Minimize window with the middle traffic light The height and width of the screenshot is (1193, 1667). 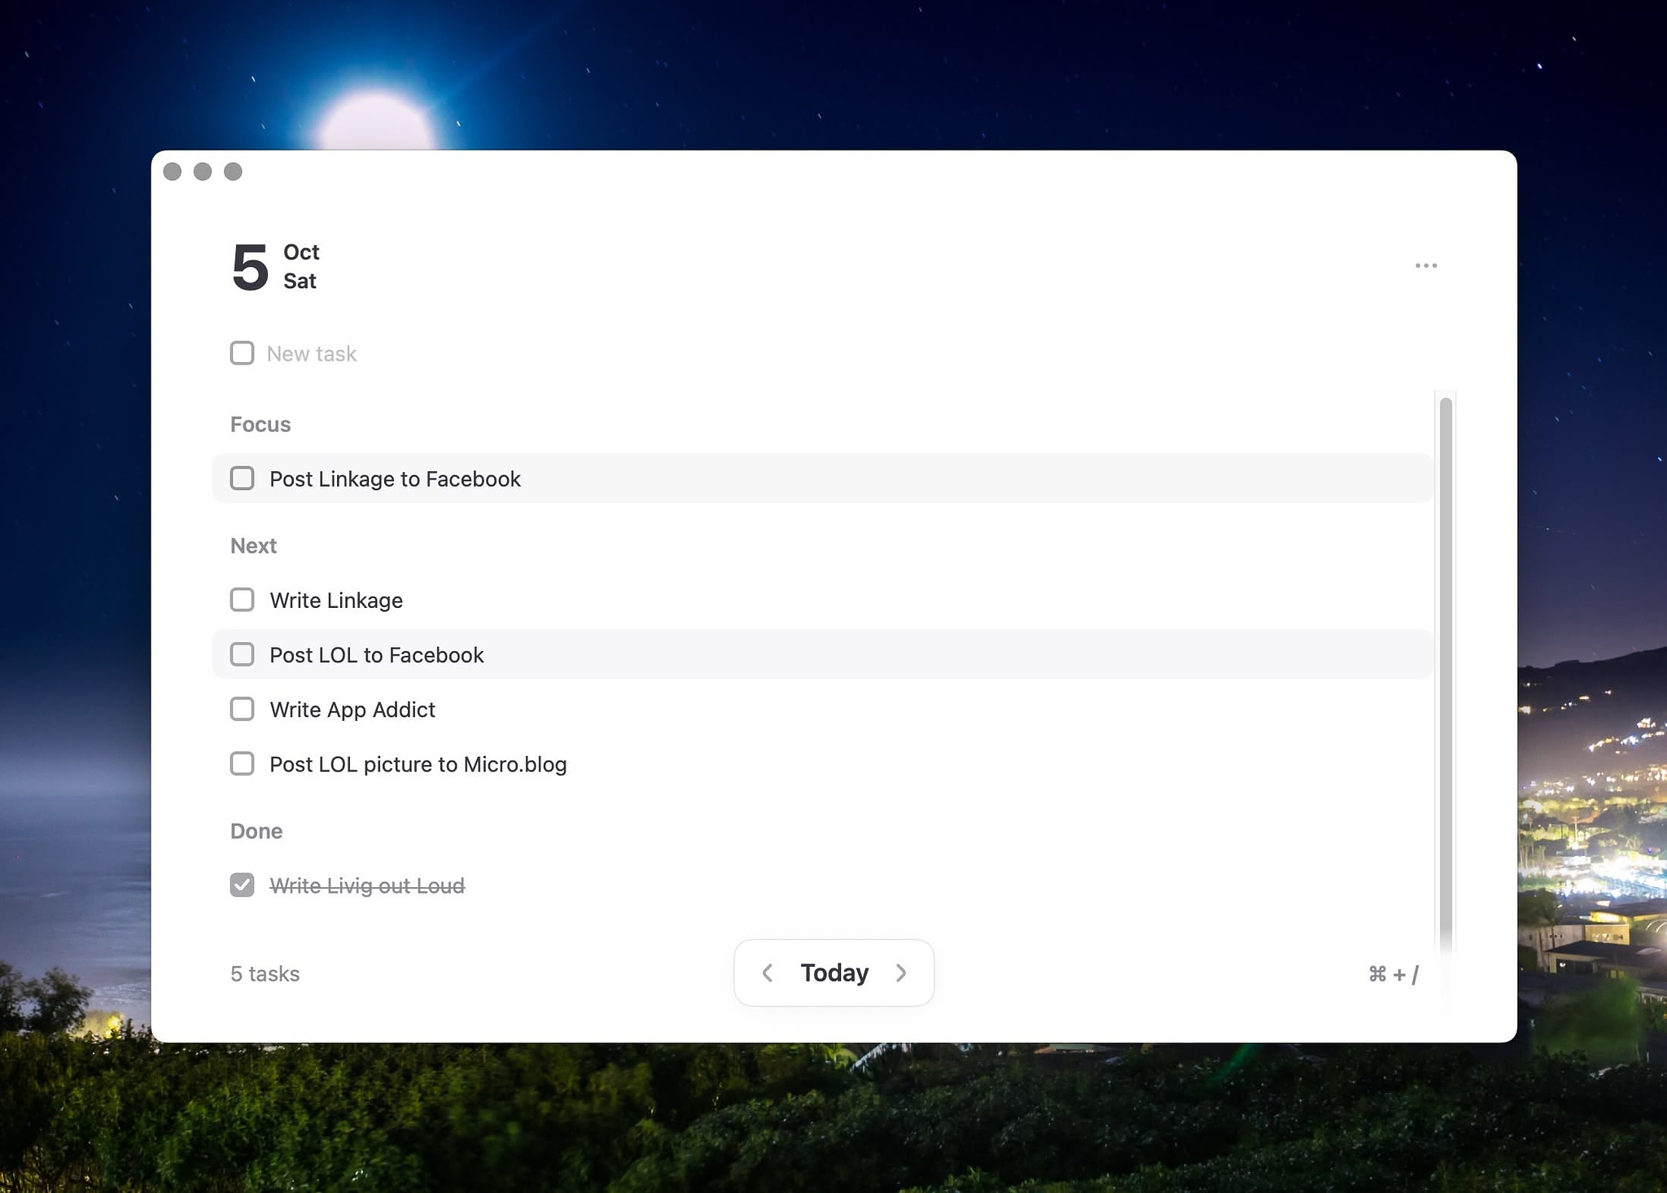point(203,171)
